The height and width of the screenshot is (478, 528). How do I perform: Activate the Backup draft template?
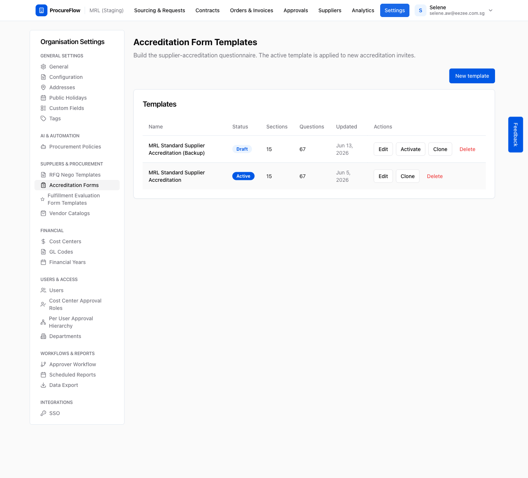point(411,149)
